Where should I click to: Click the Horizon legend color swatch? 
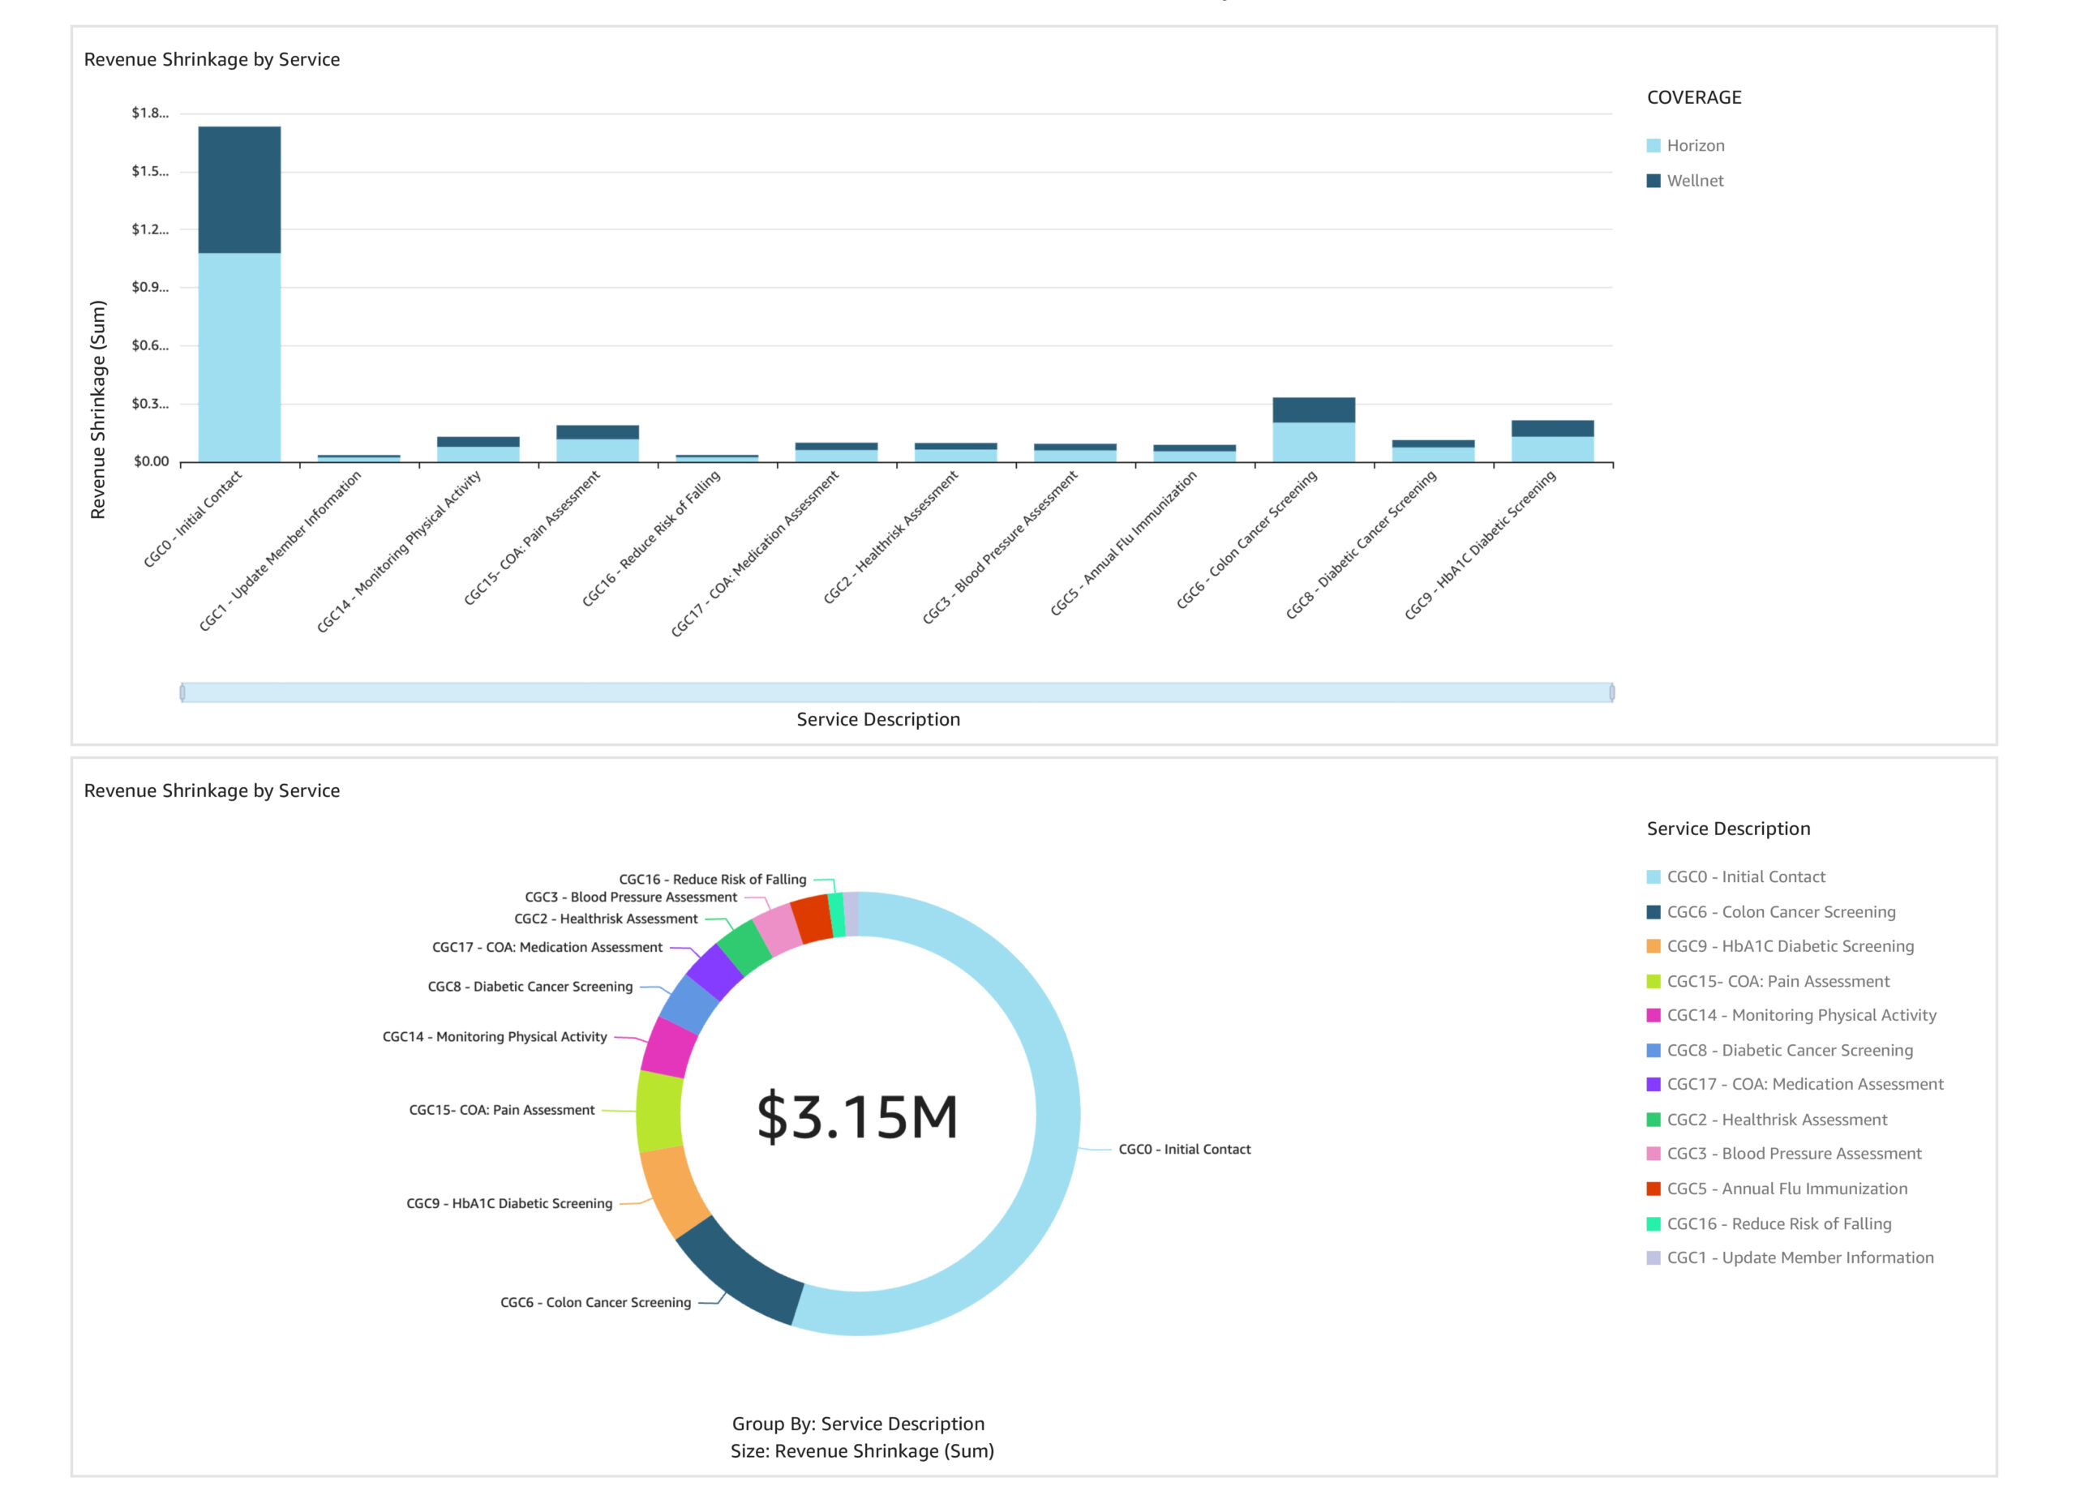click(x=1654, y=145)
